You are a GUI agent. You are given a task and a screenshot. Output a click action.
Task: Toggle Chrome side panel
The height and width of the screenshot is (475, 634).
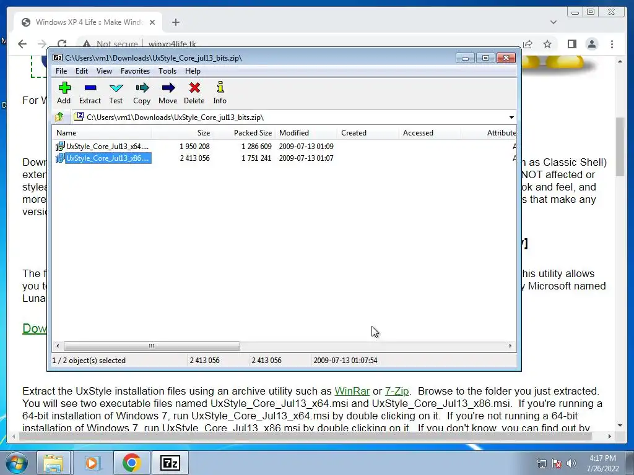[571, 44]
